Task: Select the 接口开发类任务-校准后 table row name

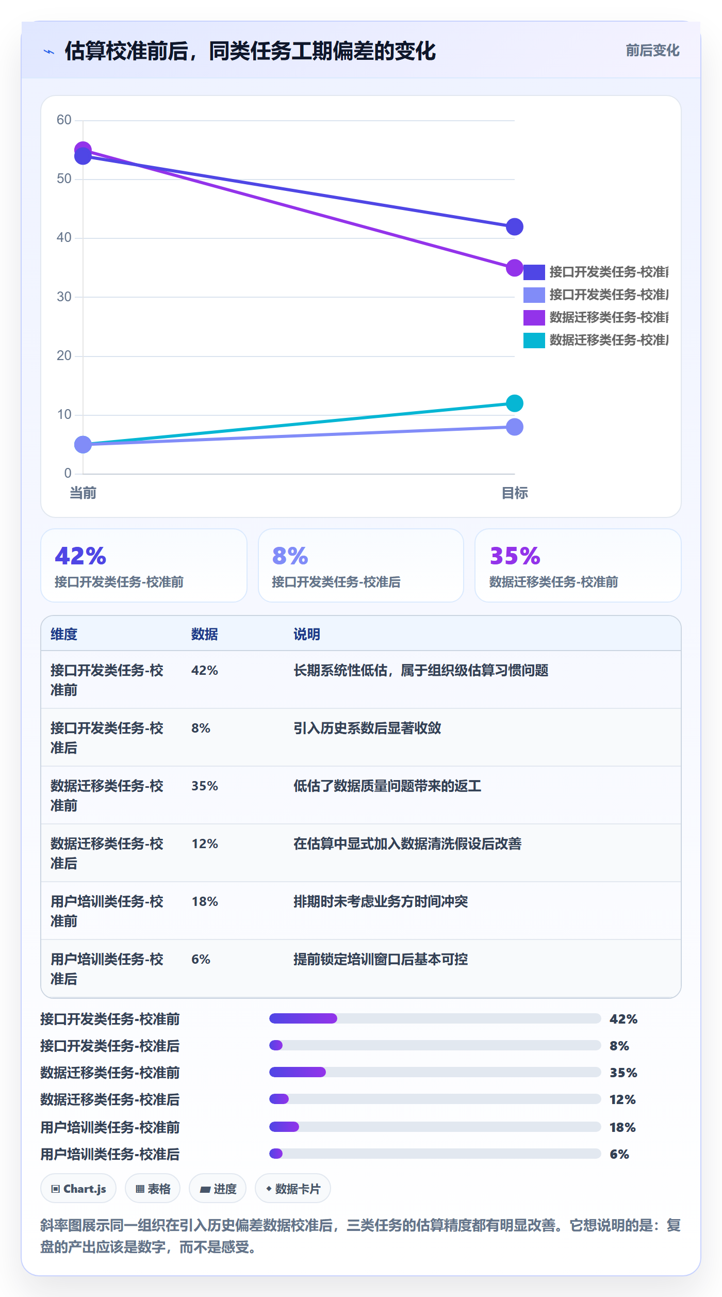Action: click(x=107, y=738)
